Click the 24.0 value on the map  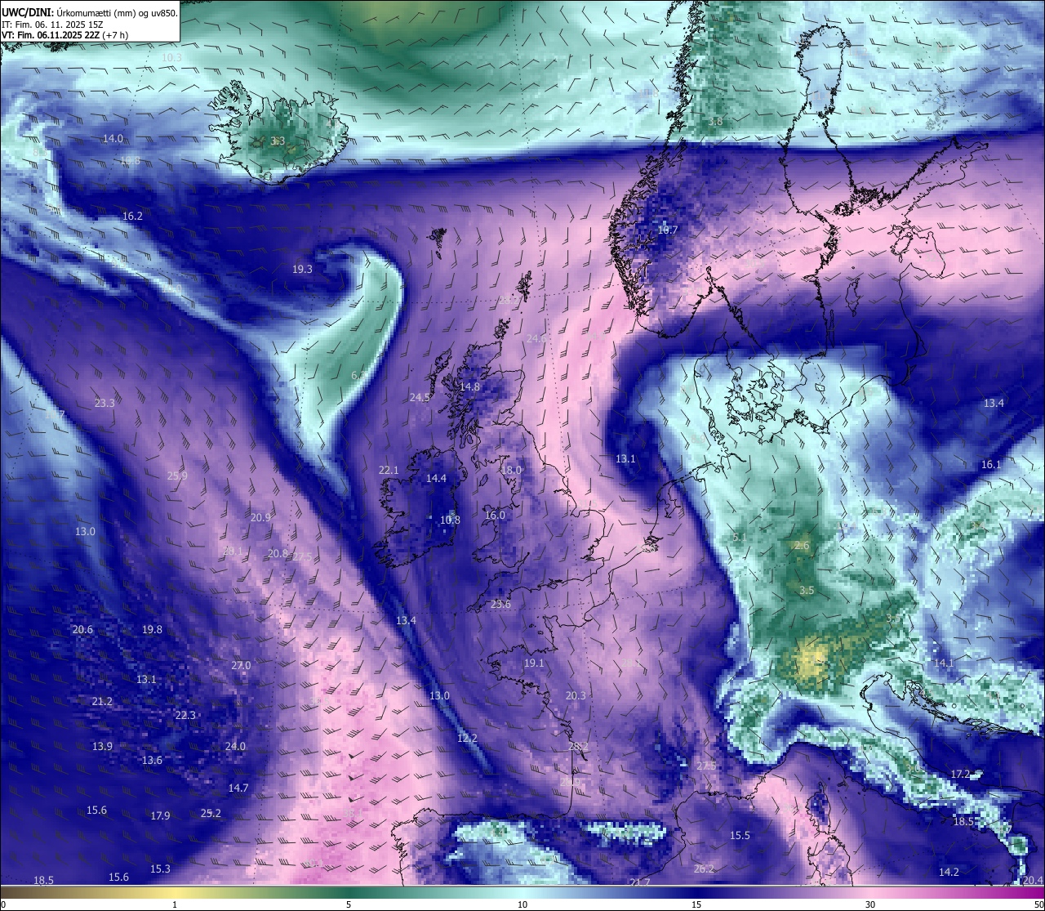(235, 746)
